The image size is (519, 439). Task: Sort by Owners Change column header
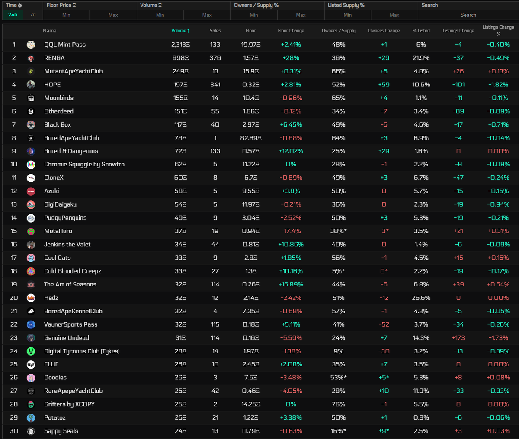click(384, 31)
